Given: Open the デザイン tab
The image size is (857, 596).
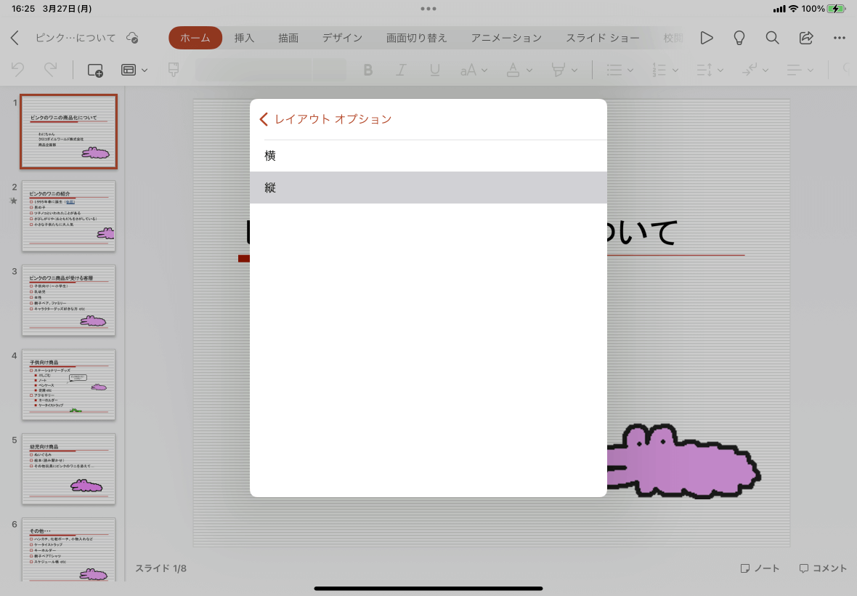Looking at the screenshot, I should coord(342,38).
